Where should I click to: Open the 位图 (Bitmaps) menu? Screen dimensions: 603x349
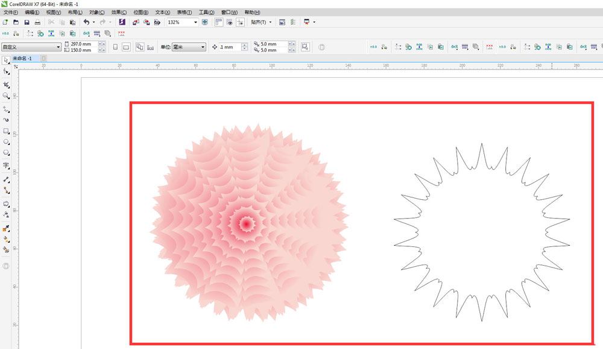[x=142, y=12]
